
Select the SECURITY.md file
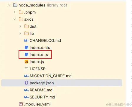(x=42, y=97)
